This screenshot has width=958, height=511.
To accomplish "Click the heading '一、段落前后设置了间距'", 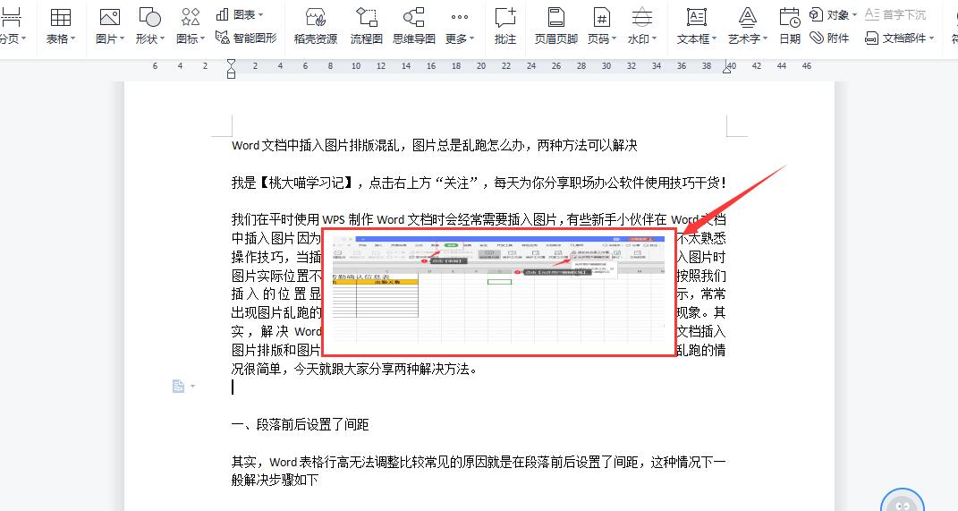I will pyautogui.click(x=300, y=424).
